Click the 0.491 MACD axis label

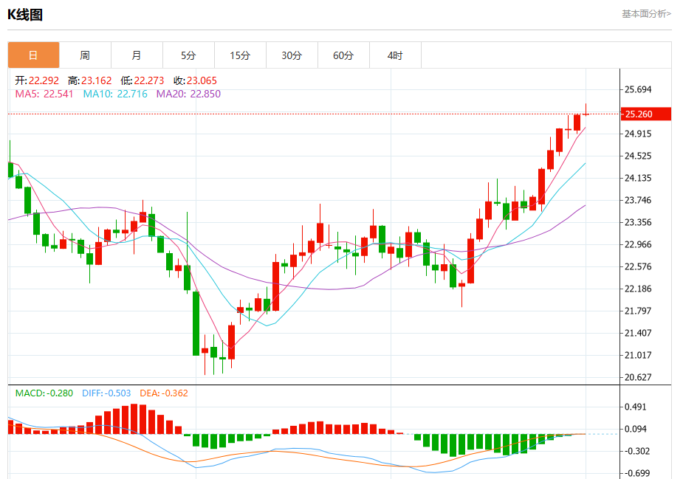pyautogui.click(x=636, y=407)
